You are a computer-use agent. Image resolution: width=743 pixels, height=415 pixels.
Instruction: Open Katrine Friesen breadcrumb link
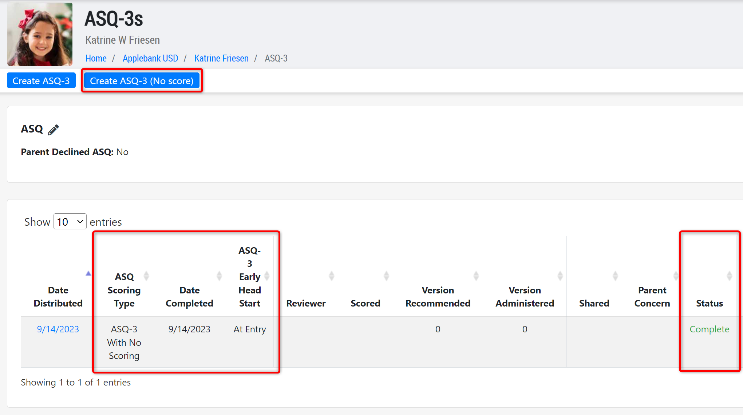click(221, 58)
